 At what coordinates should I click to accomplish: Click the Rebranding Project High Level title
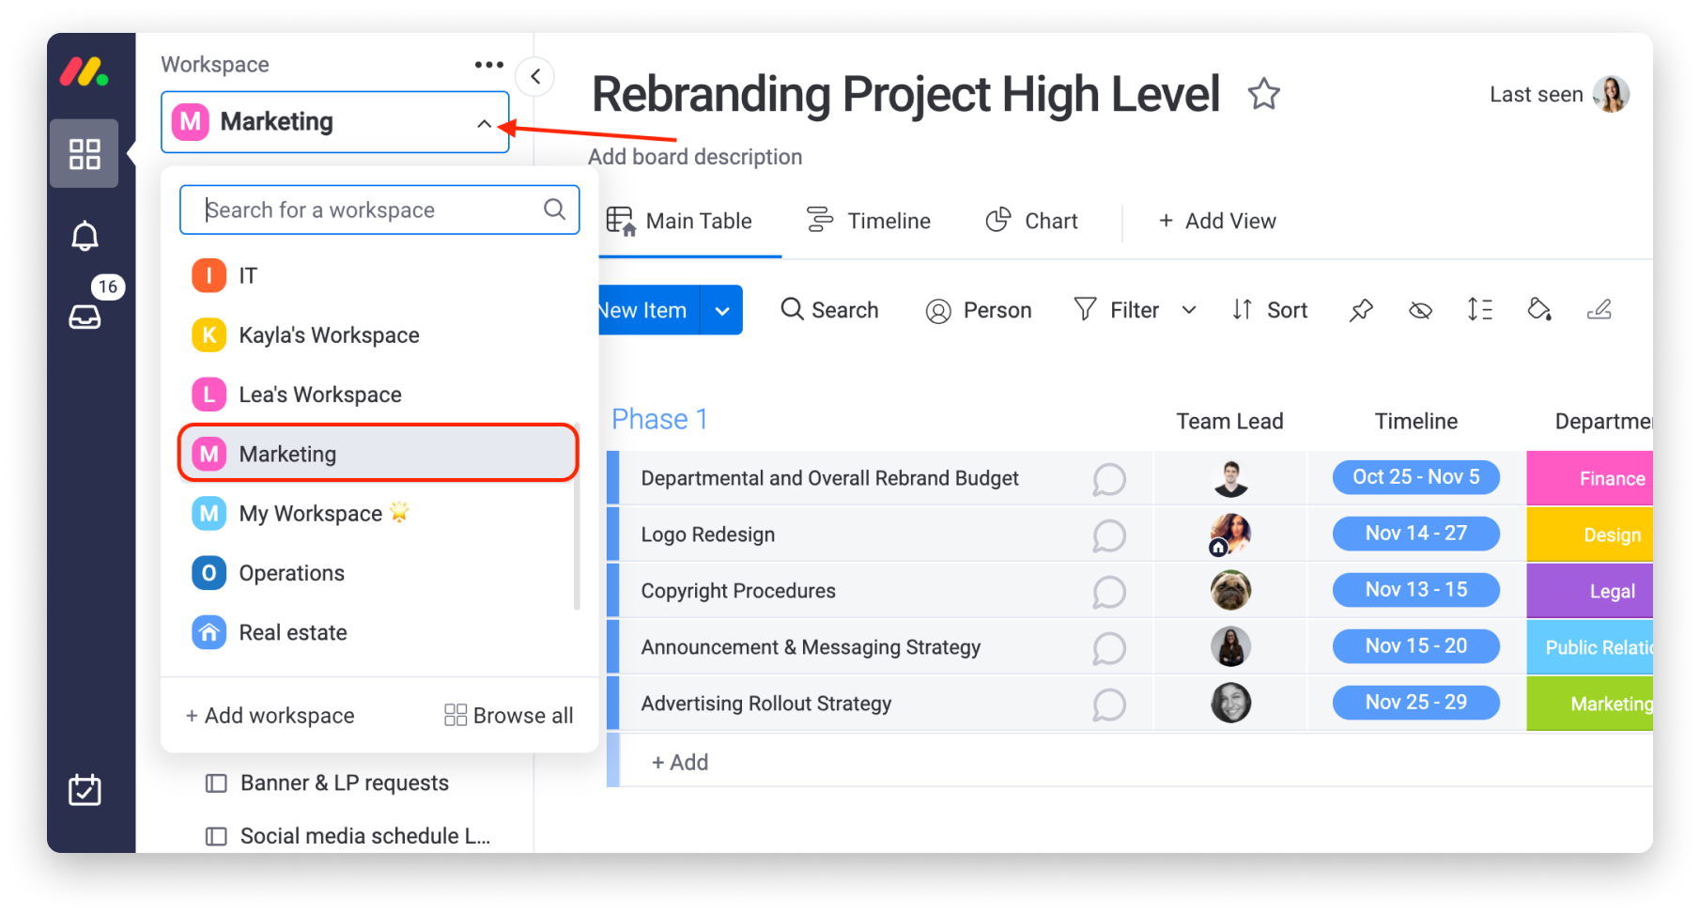905,94
